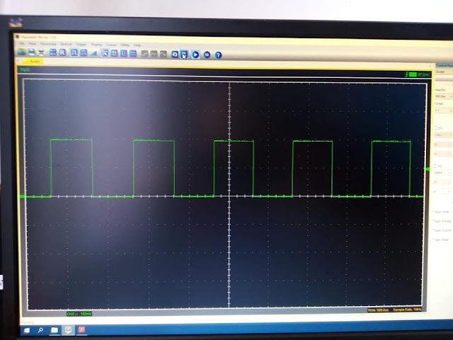Click the blue question mark help icon
The image size is (453, 340).
click(219, 55)
